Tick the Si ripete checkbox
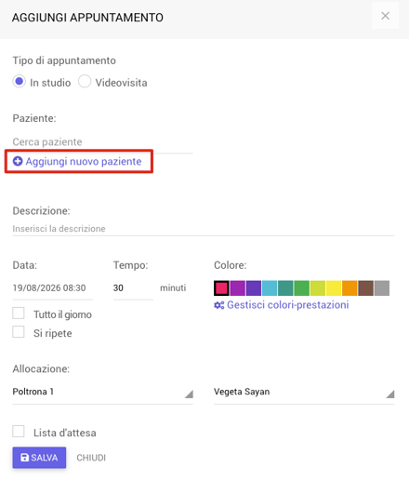Image resolution: width=409 pixels, height=481 pixels. pyautogui.click(x=19, y=332)
